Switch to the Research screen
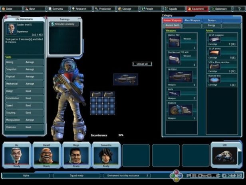 tap(81, 9)
